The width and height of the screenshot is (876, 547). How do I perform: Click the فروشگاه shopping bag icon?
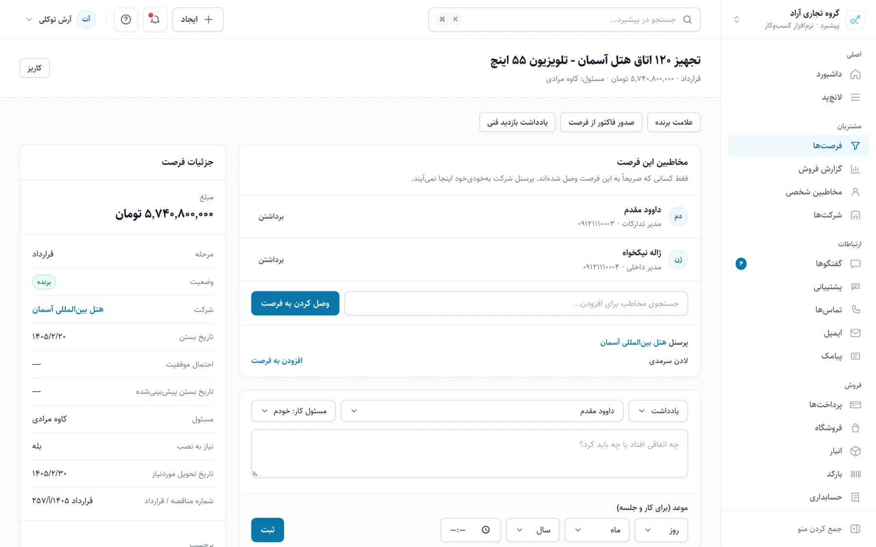tap(855, 428)
